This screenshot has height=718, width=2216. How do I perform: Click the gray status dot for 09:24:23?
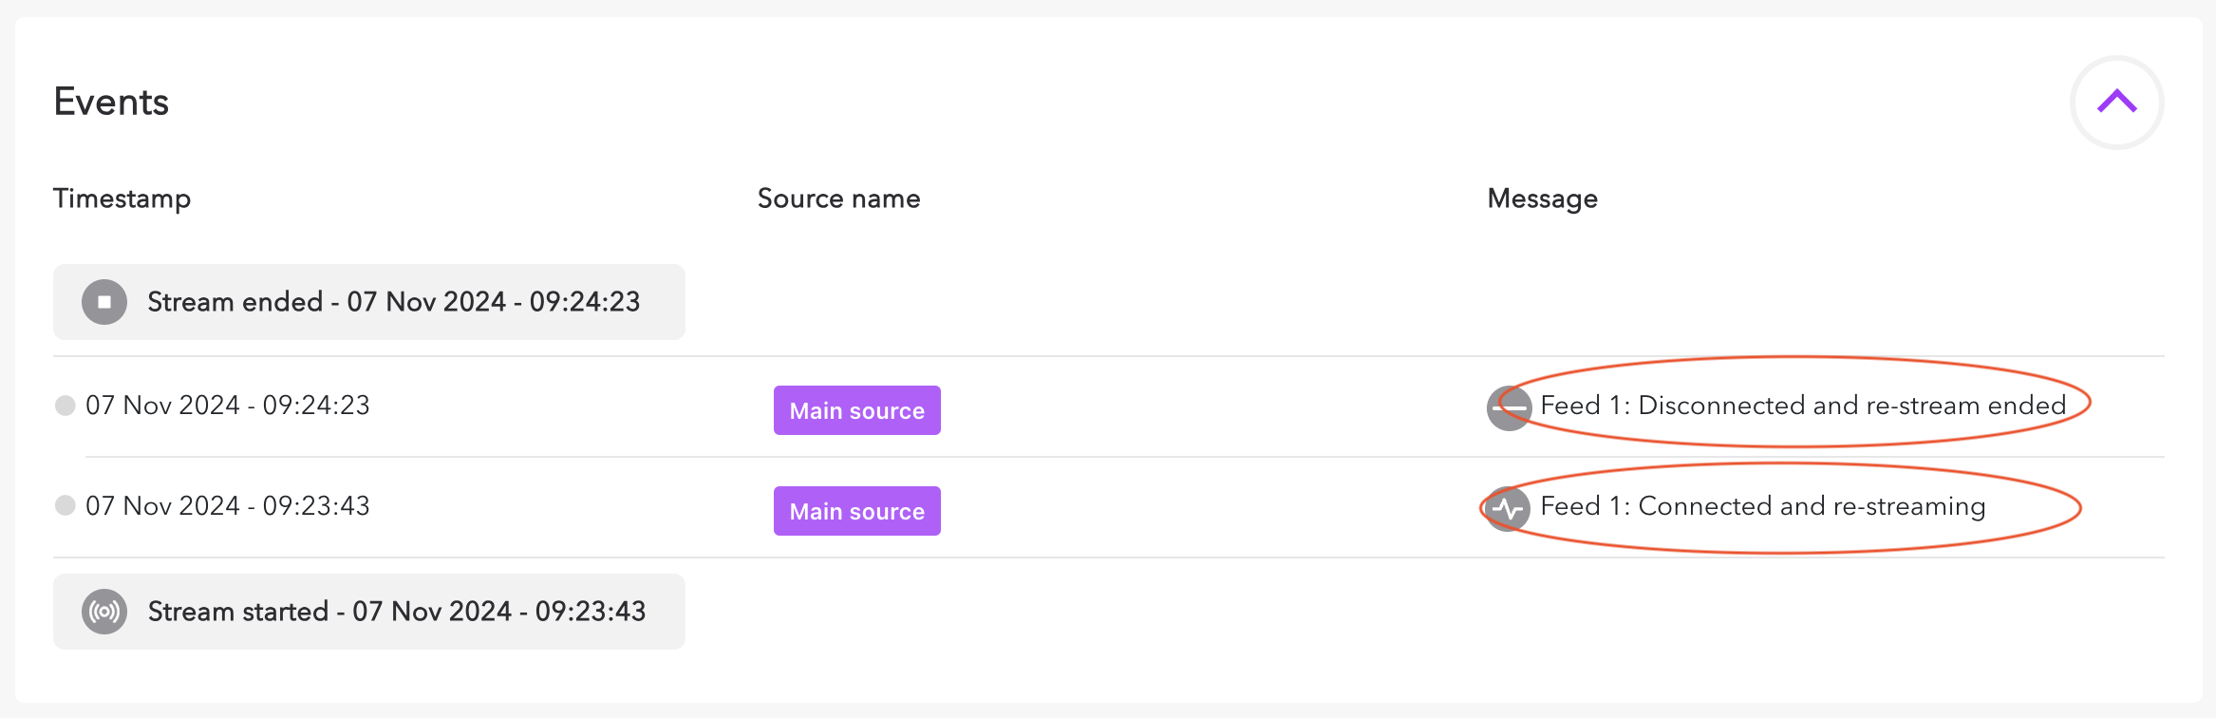66,406
